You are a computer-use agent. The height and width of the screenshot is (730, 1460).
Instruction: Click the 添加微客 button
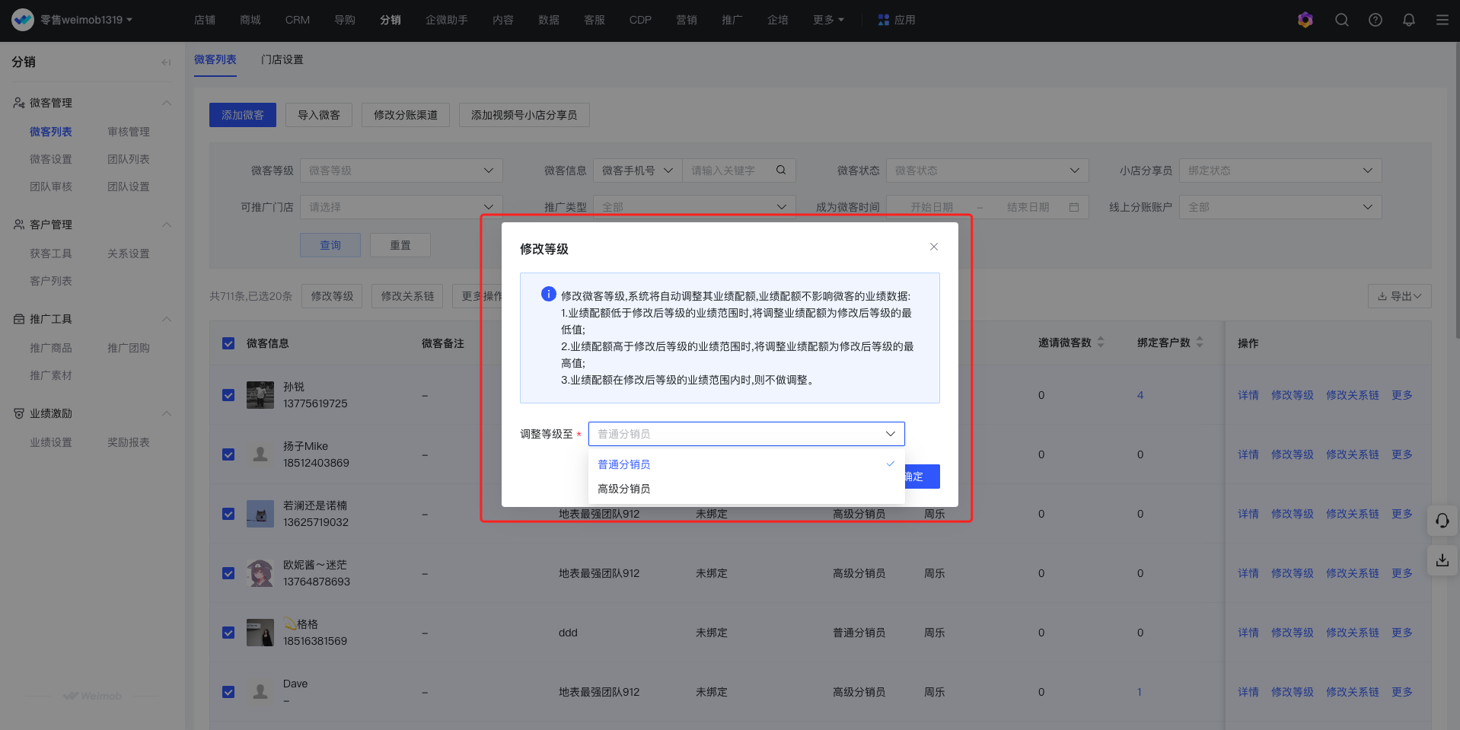pyautogui.click(x=243, y=115)
